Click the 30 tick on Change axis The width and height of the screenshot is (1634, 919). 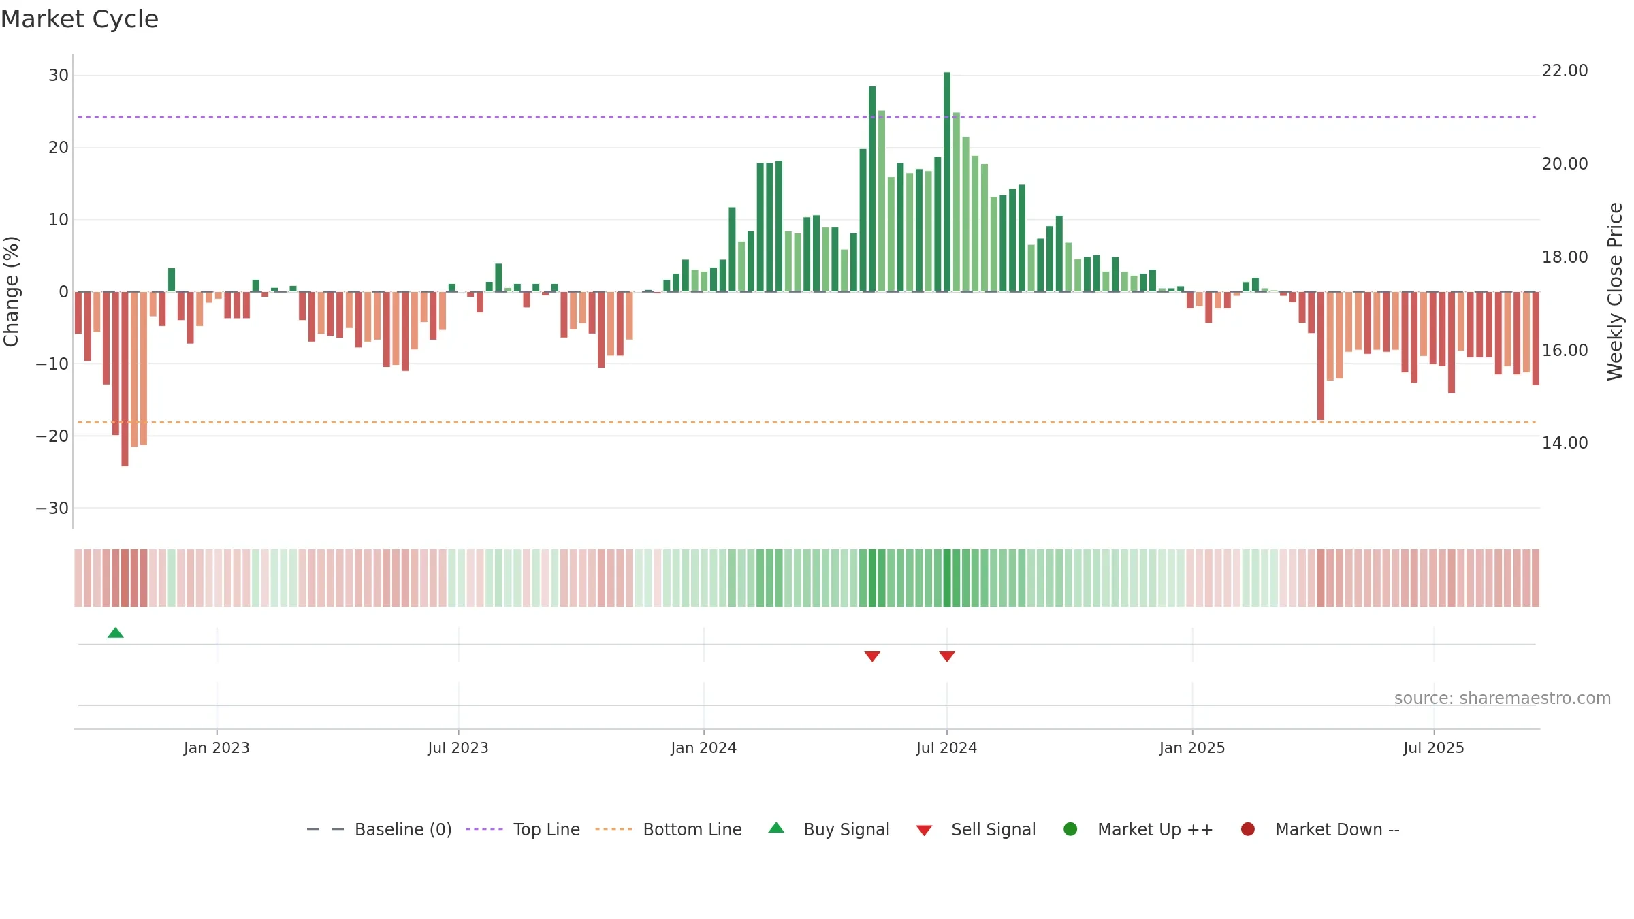pyautogui.click(x=59, y=76)
